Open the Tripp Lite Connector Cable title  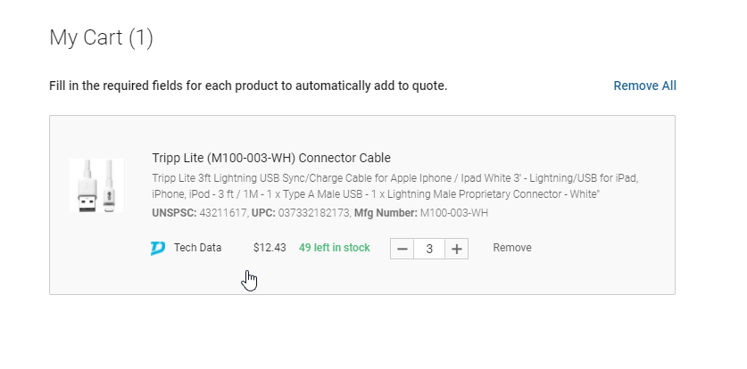271,158
